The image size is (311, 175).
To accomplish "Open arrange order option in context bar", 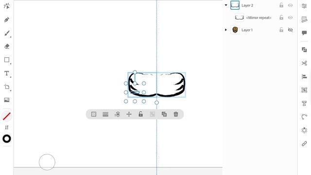I will [x=117, y=114].
